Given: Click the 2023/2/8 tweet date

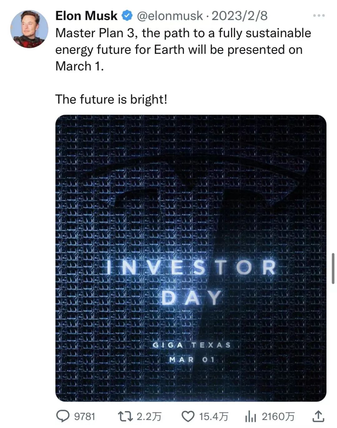Looking at the screenshot, I should (x=239, y=16).
